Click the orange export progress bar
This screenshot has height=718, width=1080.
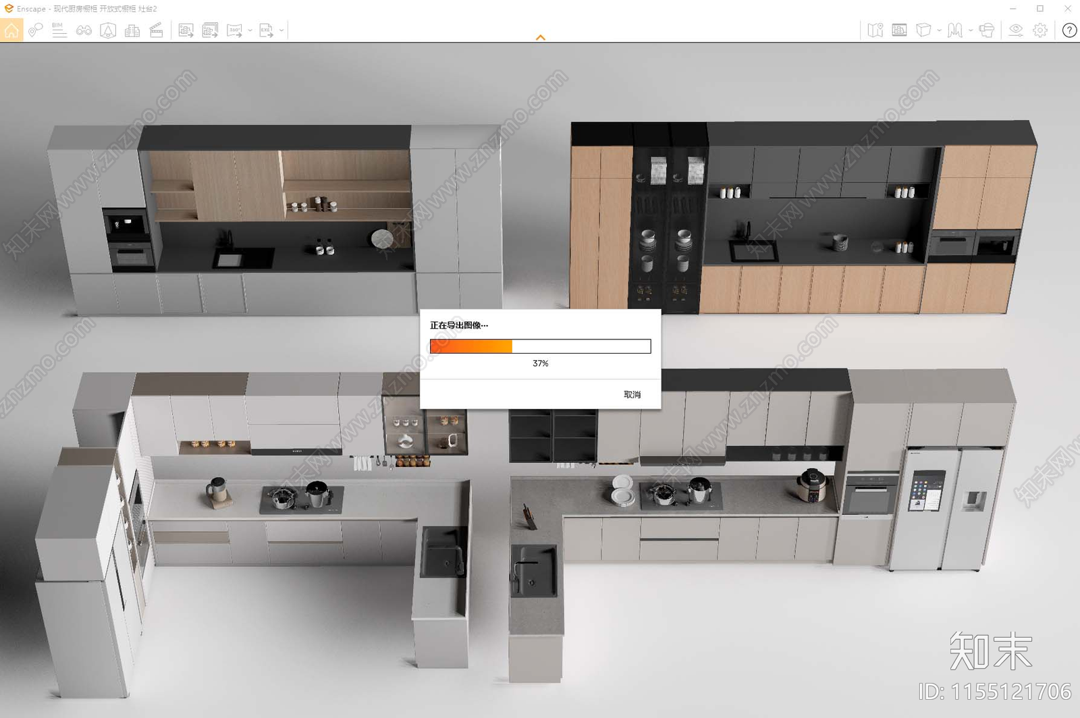tap(540, 346)
